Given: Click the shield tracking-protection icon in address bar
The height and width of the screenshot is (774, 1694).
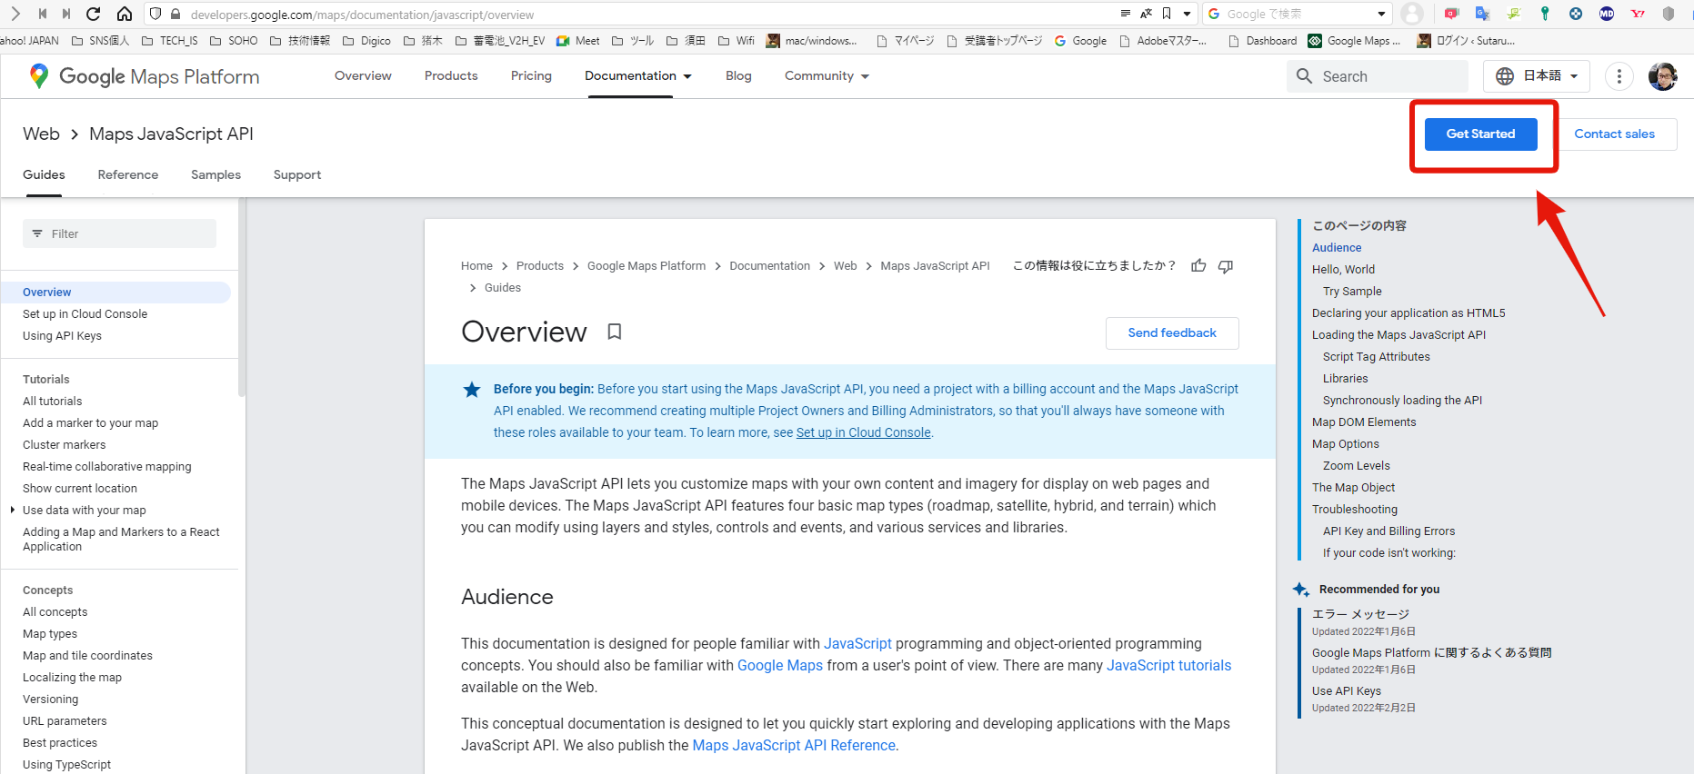Looking at the screenshot, I should [x=155, y=14].
